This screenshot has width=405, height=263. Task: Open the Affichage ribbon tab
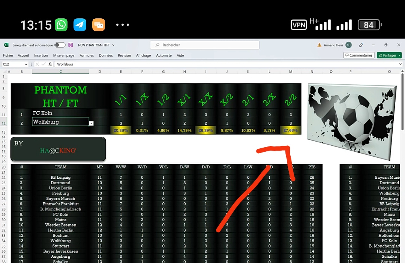click(143, 55)
